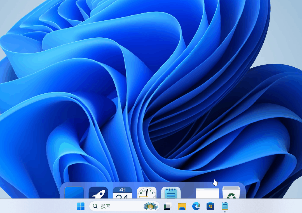Open the calendar icon showing 2月
The width and height of the screenshot is (302, 213).
pos(122,193)
